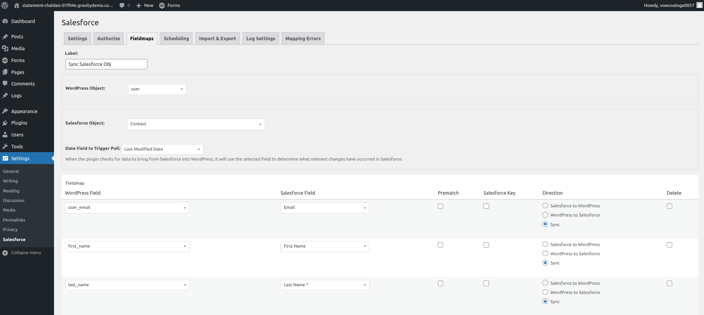Click the Label text input field
704x315 pixels.
[106, 64]
